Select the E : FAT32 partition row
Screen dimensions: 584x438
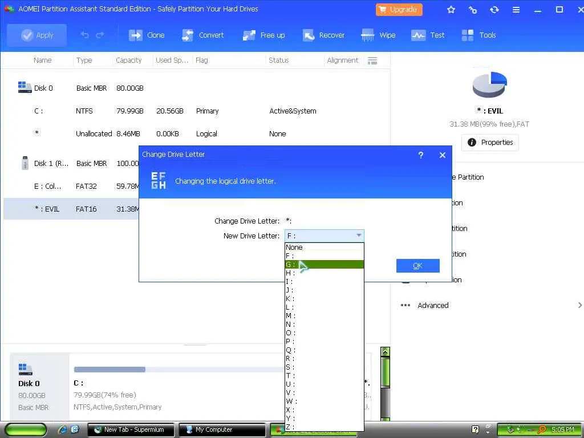click(71, 186)
